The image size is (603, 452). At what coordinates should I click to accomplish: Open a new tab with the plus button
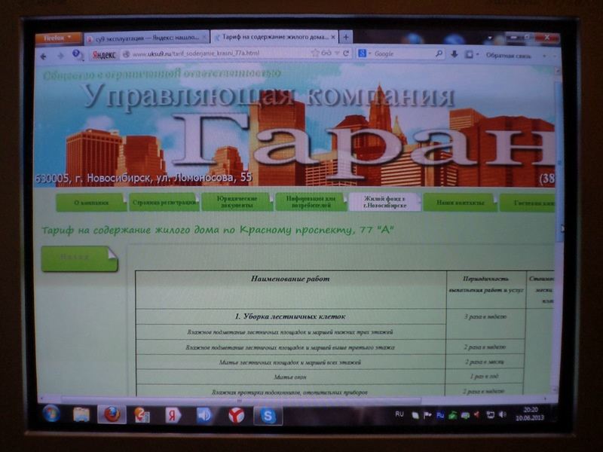point(346,37)
